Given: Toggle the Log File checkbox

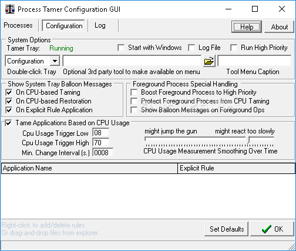Looking at the screenshot, I should pos(191,48).
